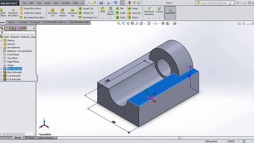The height and width of the screenshot is (143, 254).
Task: Click the Open file folder icon
Action: tap(94, 3)
